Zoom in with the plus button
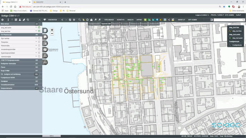The height and width of the screenshot is (138, 246). click(52, 30)
